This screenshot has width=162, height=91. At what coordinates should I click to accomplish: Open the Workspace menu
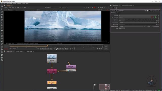(9, 4)
